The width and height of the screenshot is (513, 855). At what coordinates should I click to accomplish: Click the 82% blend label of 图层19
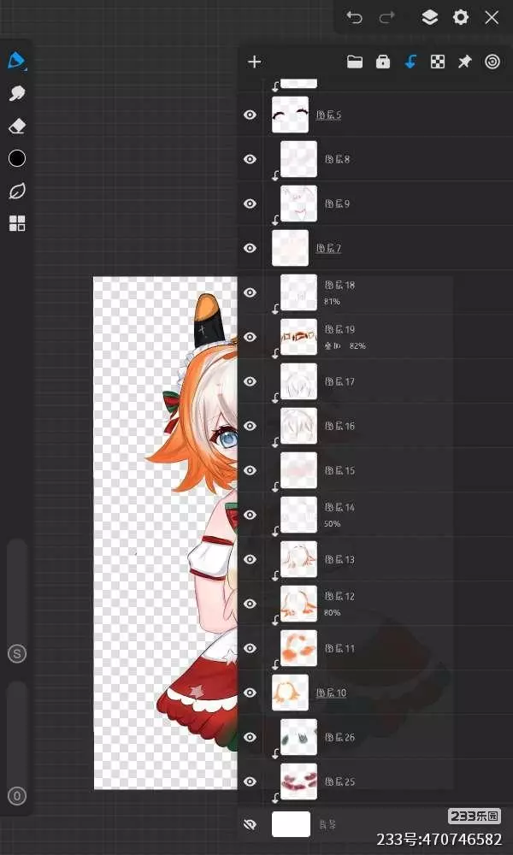tap(357, 345)
